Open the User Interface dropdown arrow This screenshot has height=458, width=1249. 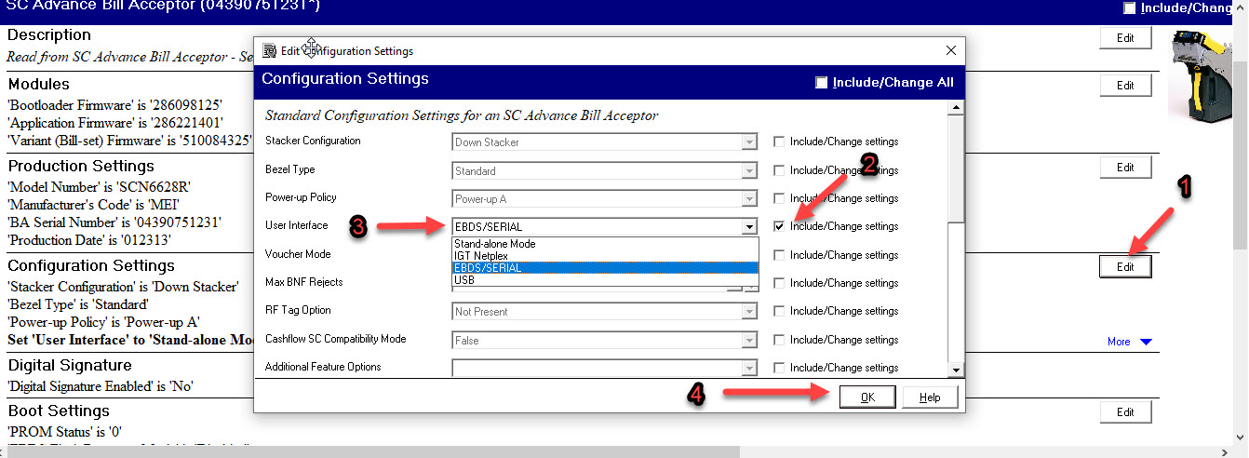[749, 226]
